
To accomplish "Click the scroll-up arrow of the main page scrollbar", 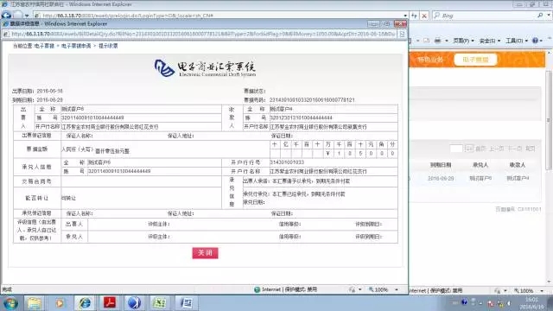I will (549, 52).
